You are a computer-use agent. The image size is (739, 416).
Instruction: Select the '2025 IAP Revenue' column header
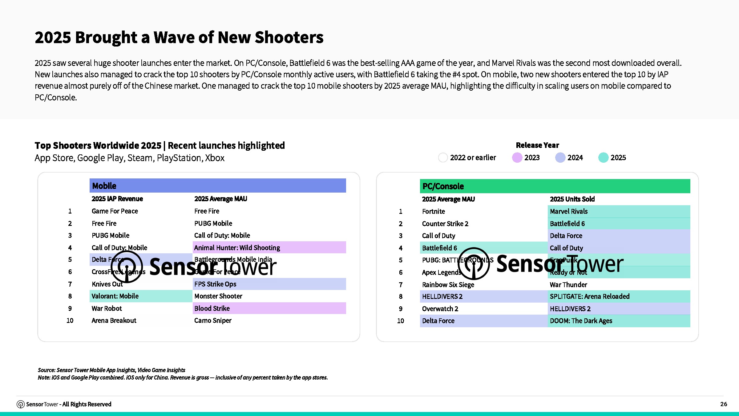tap(117, 199)
